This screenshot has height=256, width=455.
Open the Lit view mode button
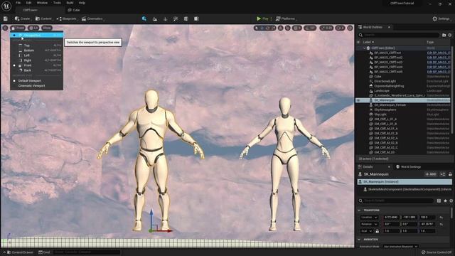pyautogui.click(x=34, y=28)
